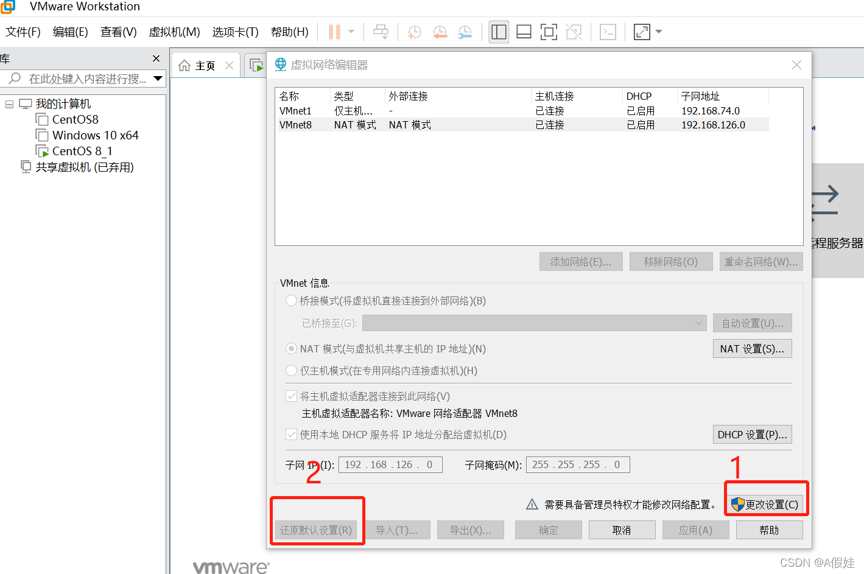
Task: Click 更改设置(C) shield button
Action: coord(765,505)
